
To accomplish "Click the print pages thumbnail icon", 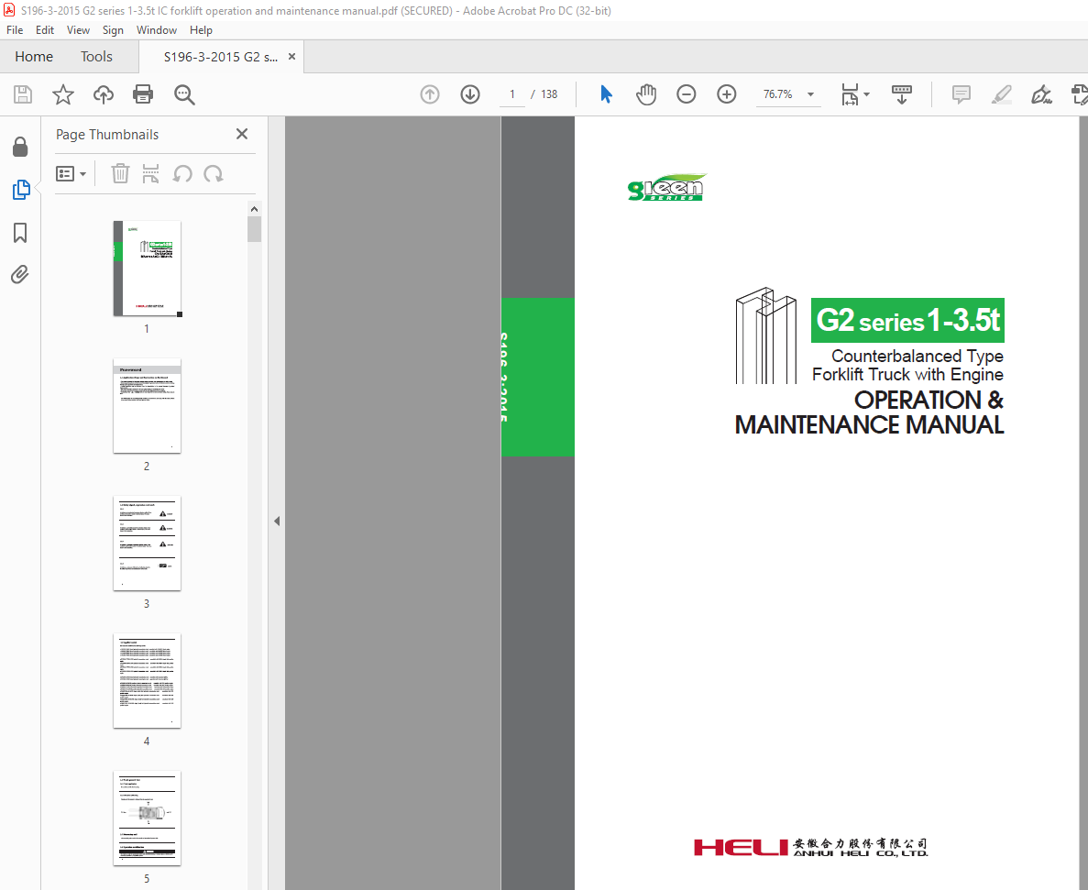I will (x=150, y=173).
